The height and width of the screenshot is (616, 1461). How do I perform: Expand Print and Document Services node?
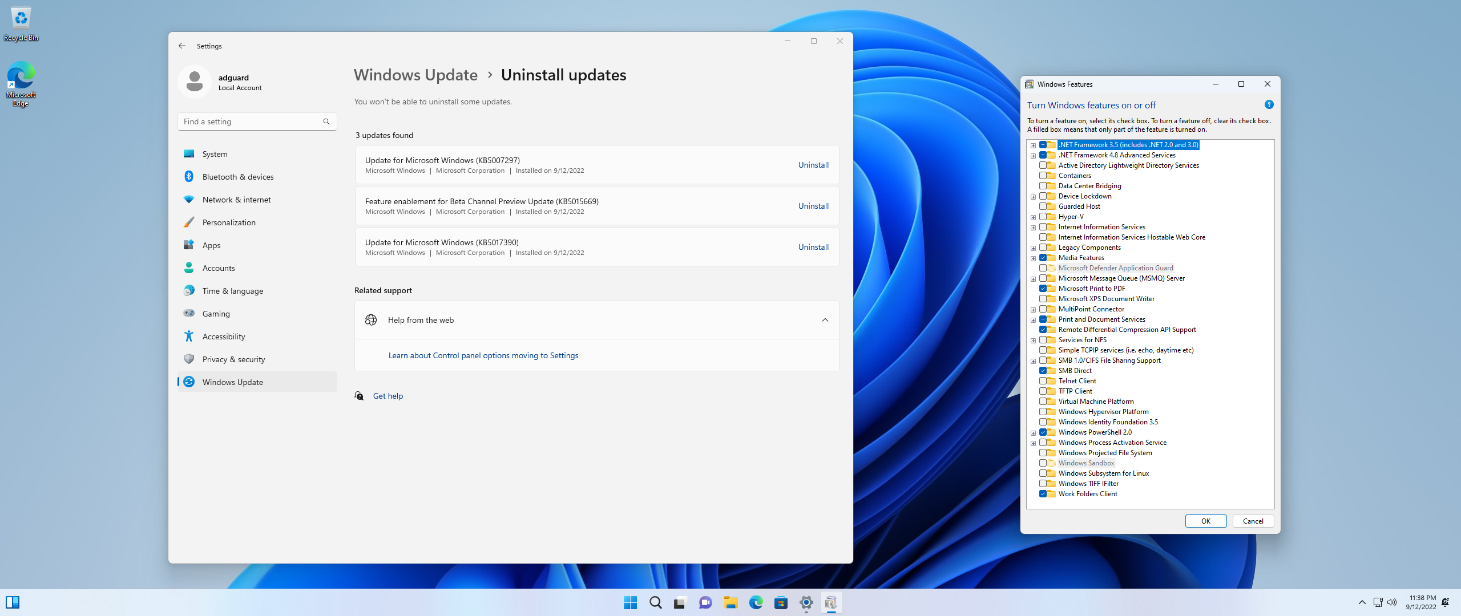1033,320
